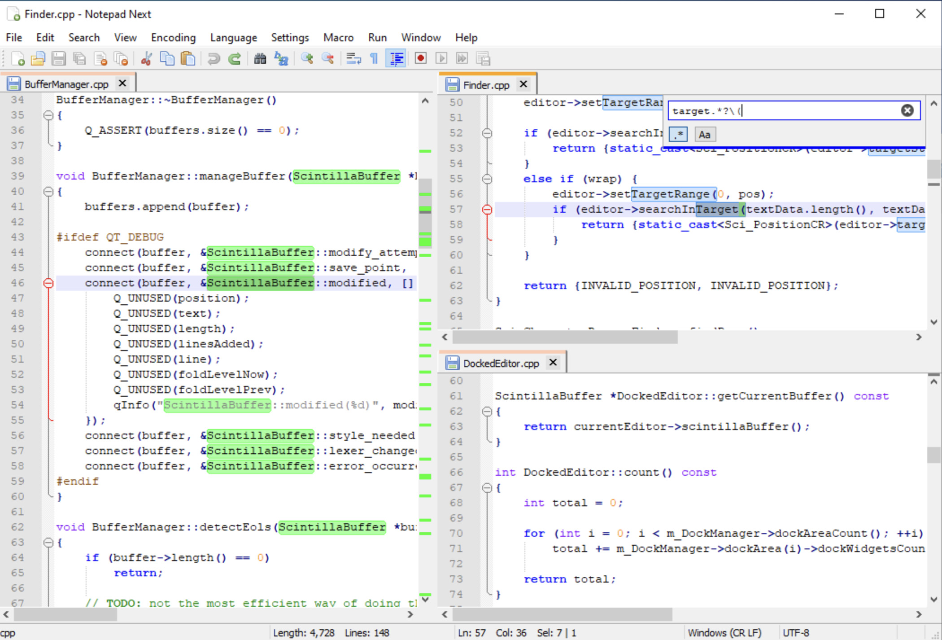This screenshot has width=942, height=640.
Task: Clear the quick find text with X button
Action: click(x=907, y=110)
